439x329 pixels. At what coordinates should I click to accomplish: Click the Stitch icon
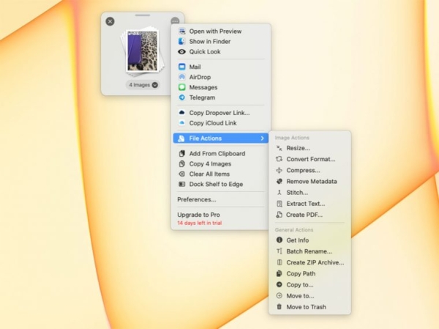tap(279, 193)
